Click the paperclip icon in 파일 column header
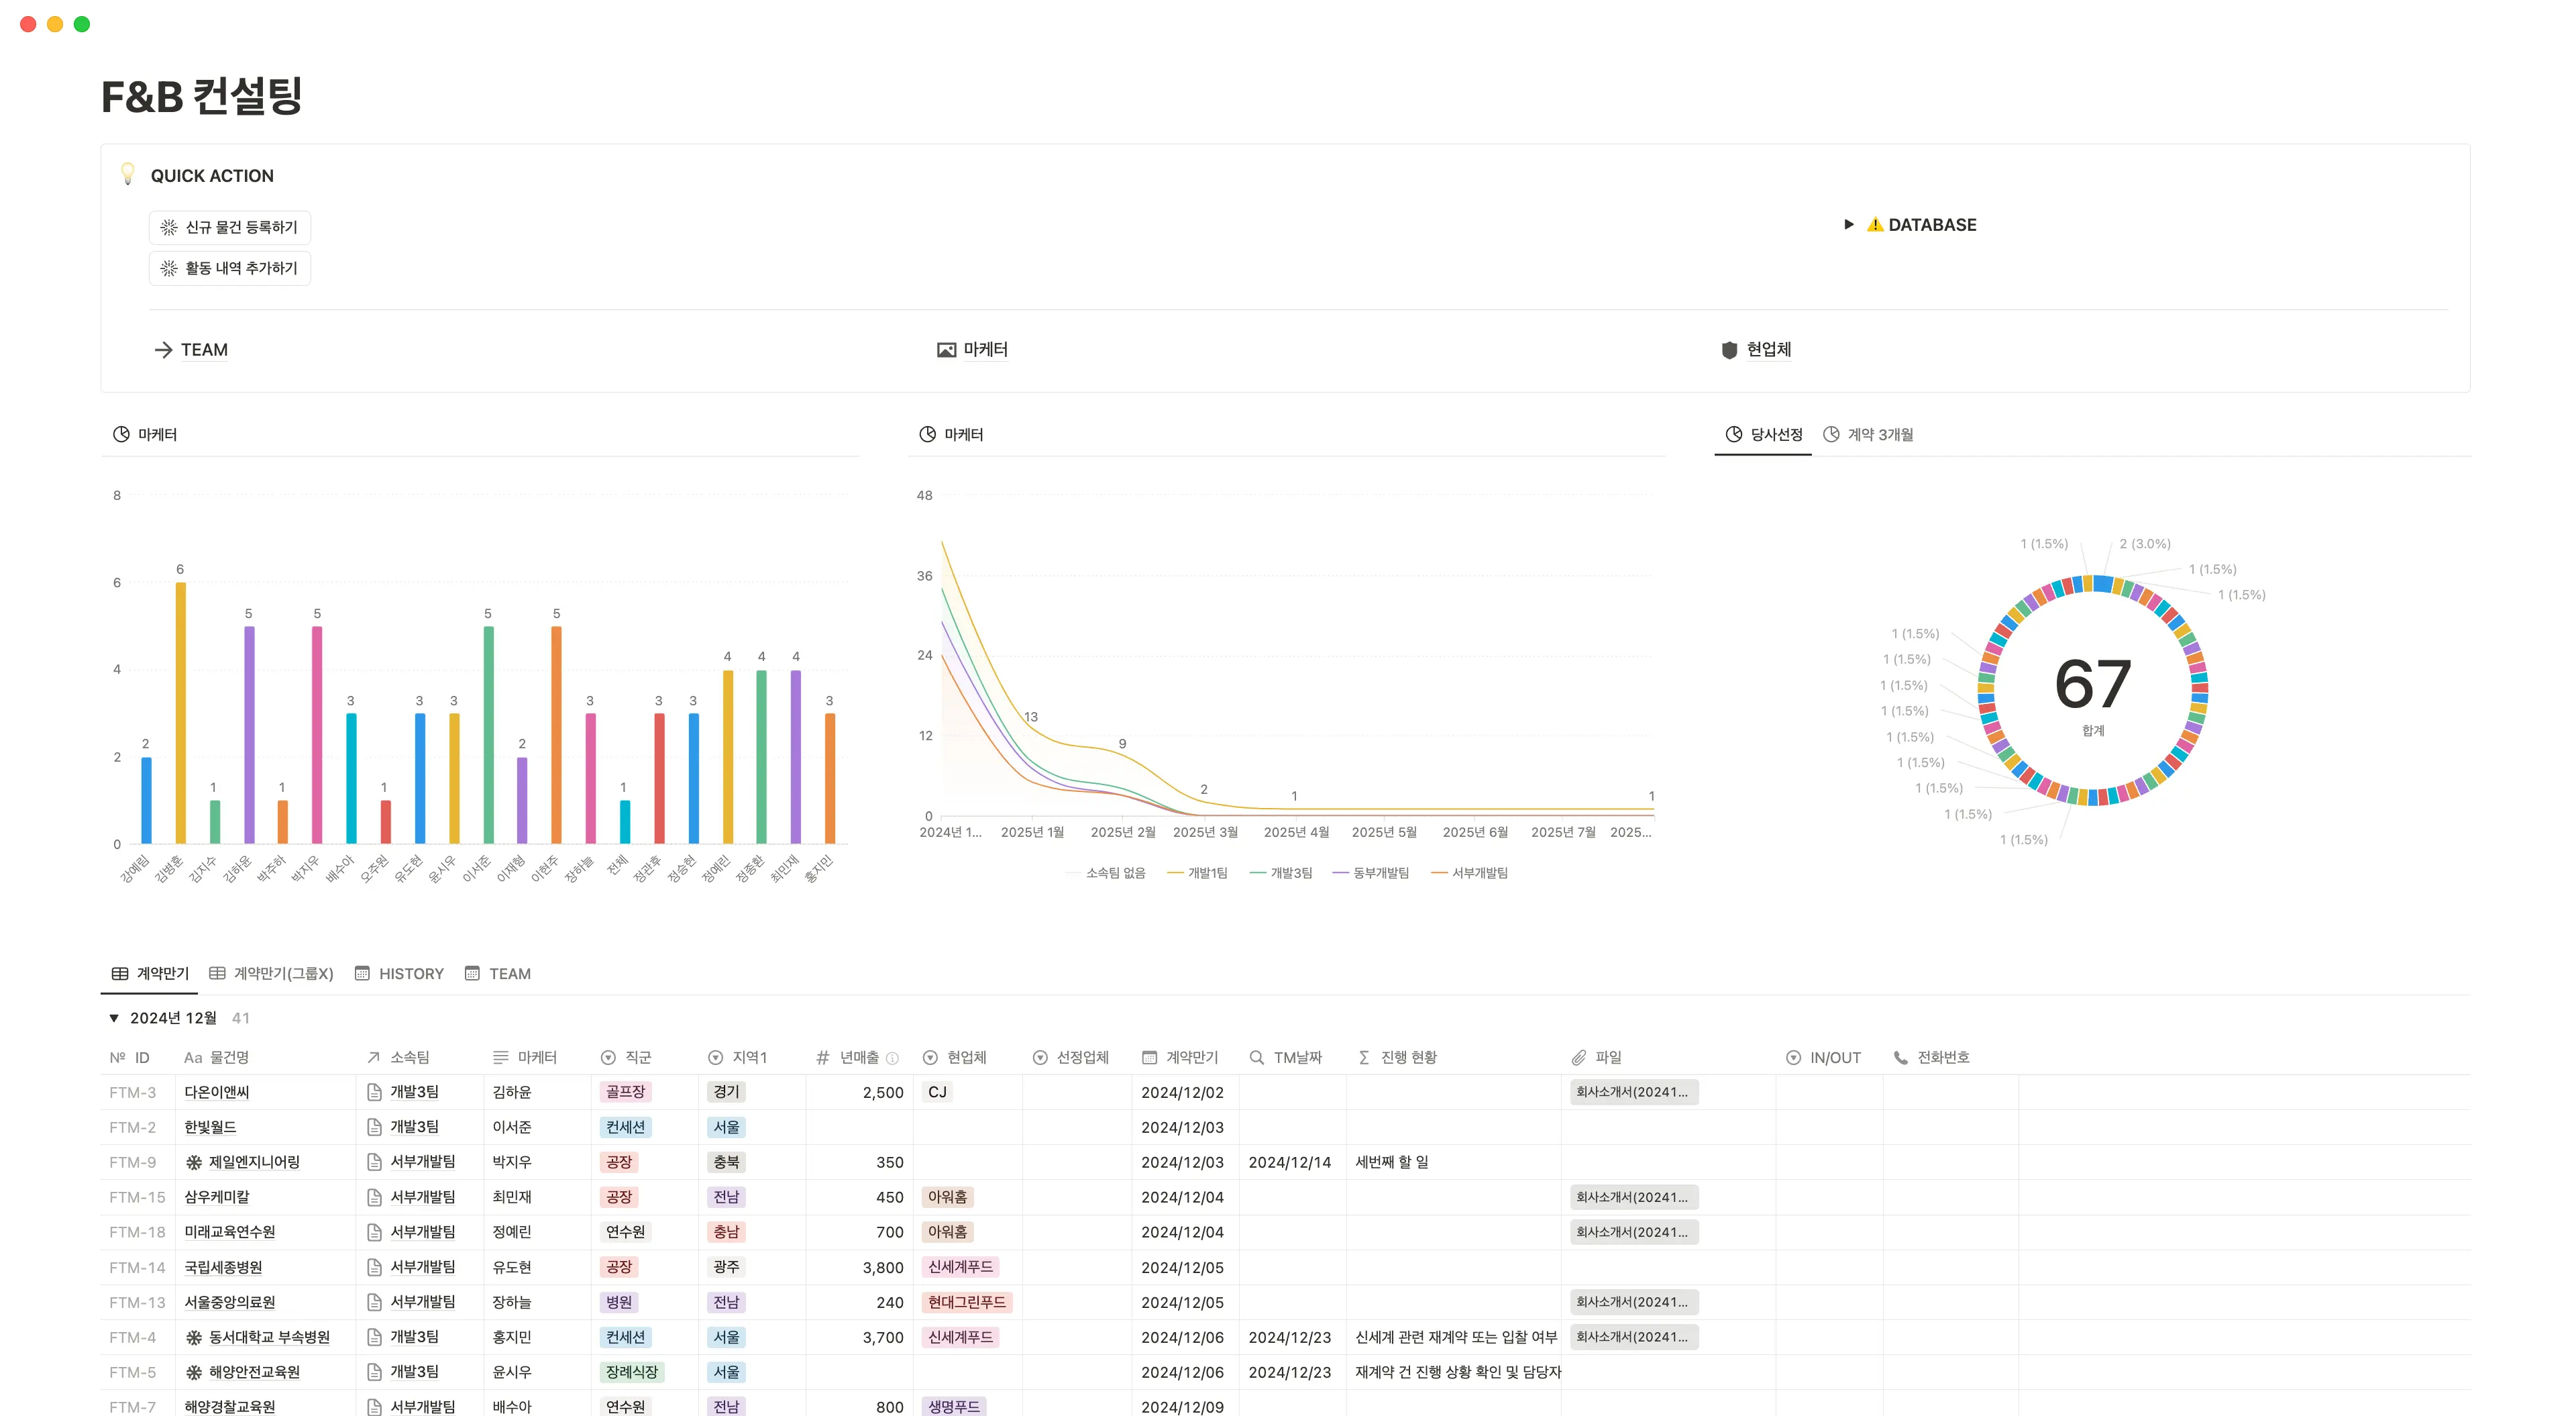This screenshot has height=1416, width=2576. [x=1578, y=1058]
